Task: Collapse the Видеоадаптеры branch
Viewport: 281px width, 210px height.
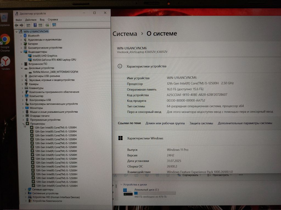Action: (21, 52)
